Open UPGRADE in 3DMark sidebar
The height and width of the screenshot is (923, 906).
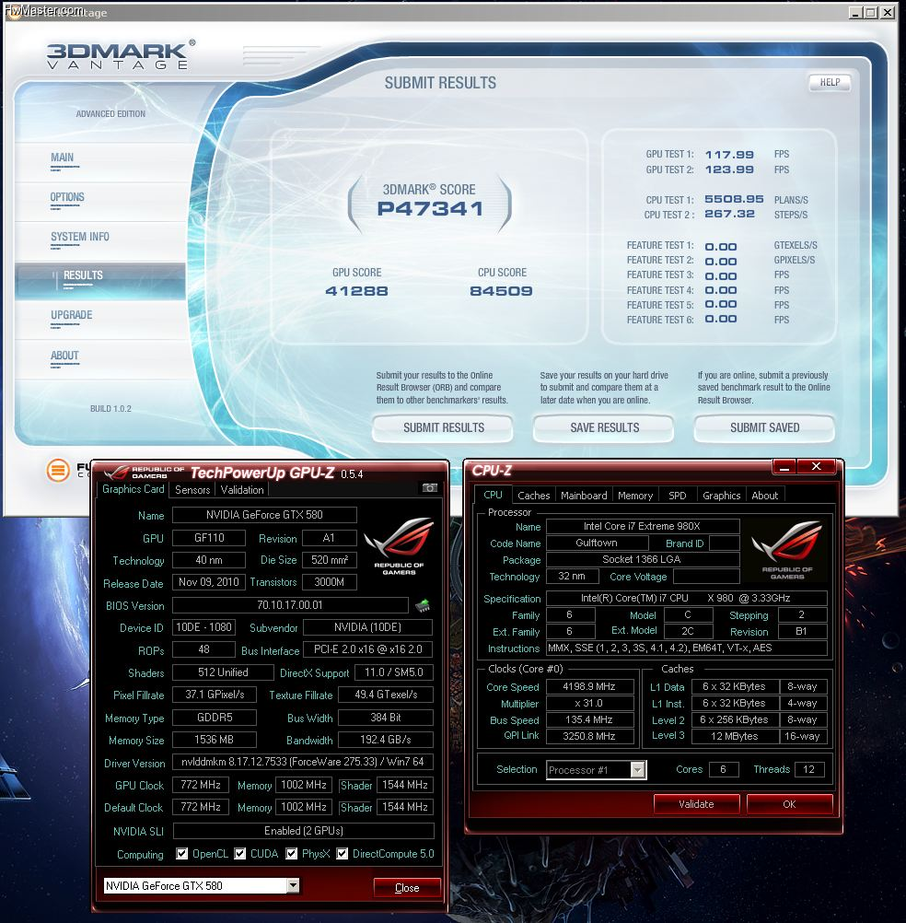(x=71, y=315)
